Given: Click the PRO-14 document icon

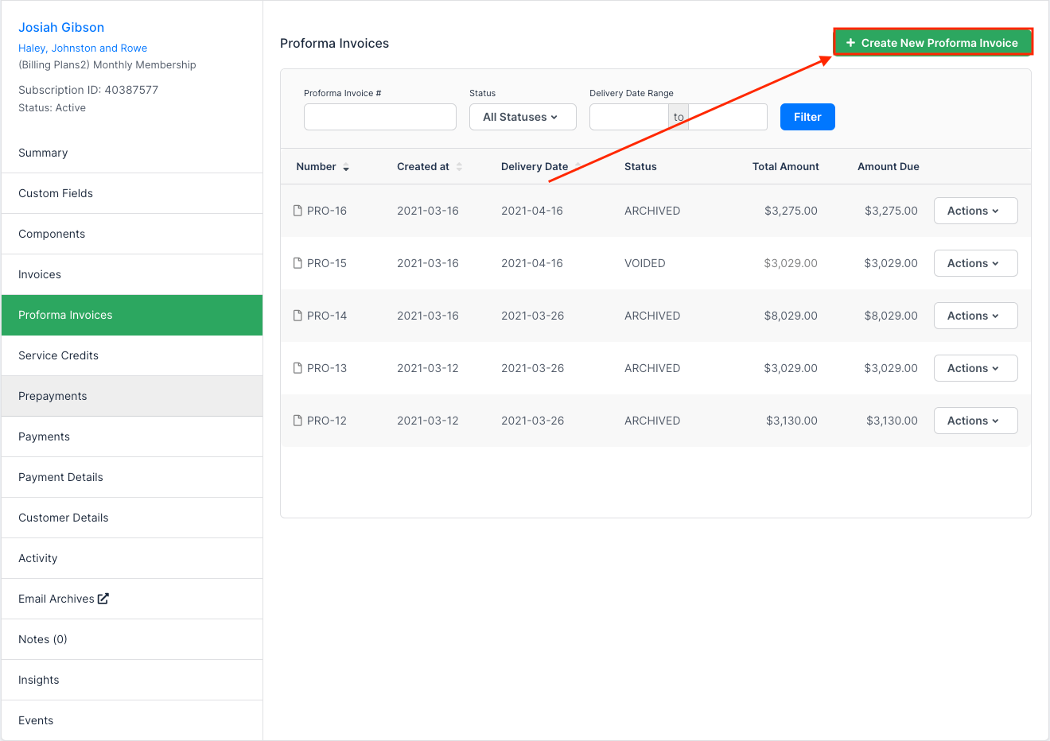Looking at the screenshot, I should point(297,316).
